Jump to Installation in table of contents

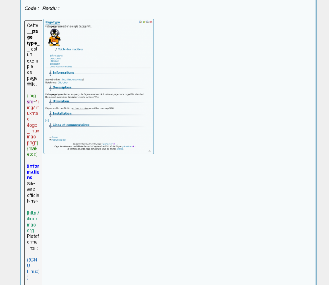pyautogui.click(x=55, y=64)
